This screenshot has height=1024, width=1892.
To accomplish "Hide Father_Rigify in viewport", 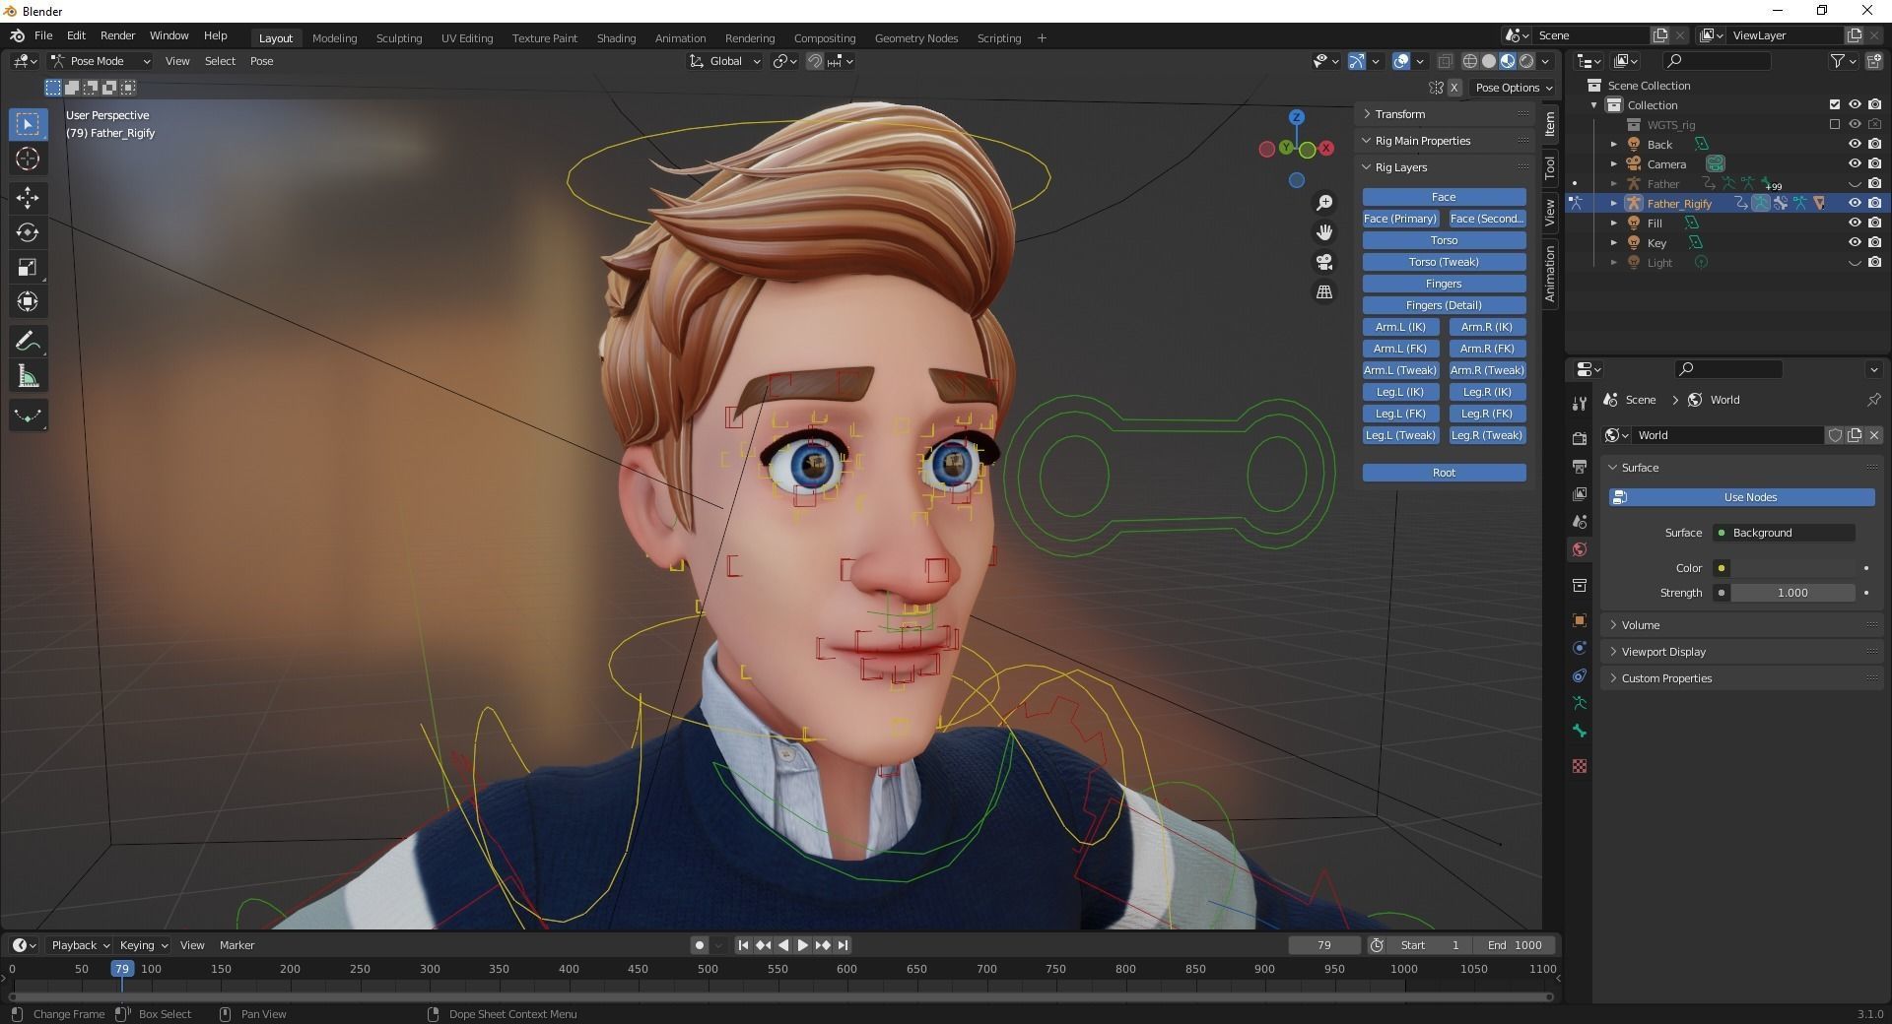I will (1855, 203).
